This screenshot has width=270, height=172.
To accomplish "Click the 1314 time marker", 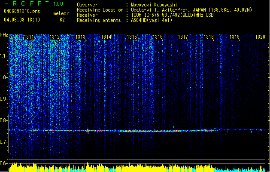I will click(106, 37).
